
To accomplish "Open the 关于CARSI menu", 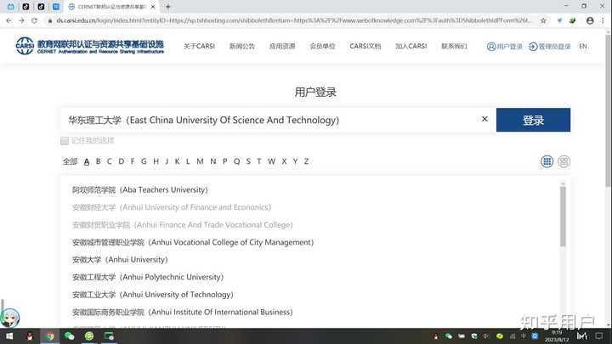I will (x=199, y=46).
